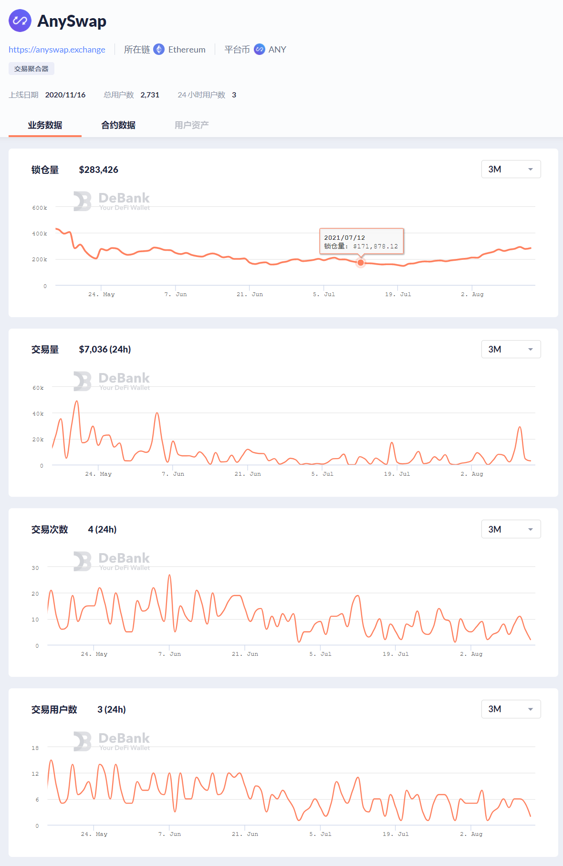The height and width of the screenshot is (866, 563).
Task: Click the AnySwap logo icon
Action: 20,21
